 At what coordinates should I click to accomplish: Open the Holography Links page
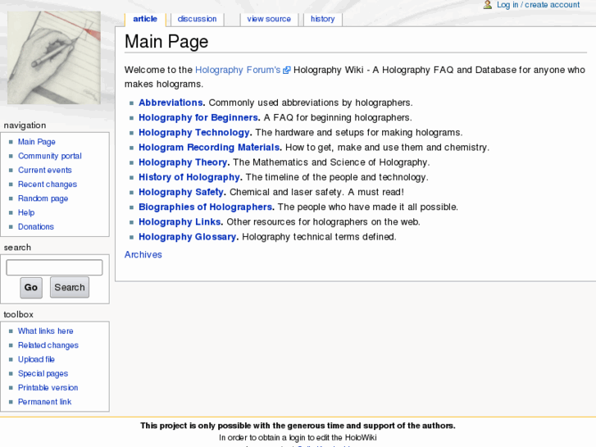pos(180,221)
